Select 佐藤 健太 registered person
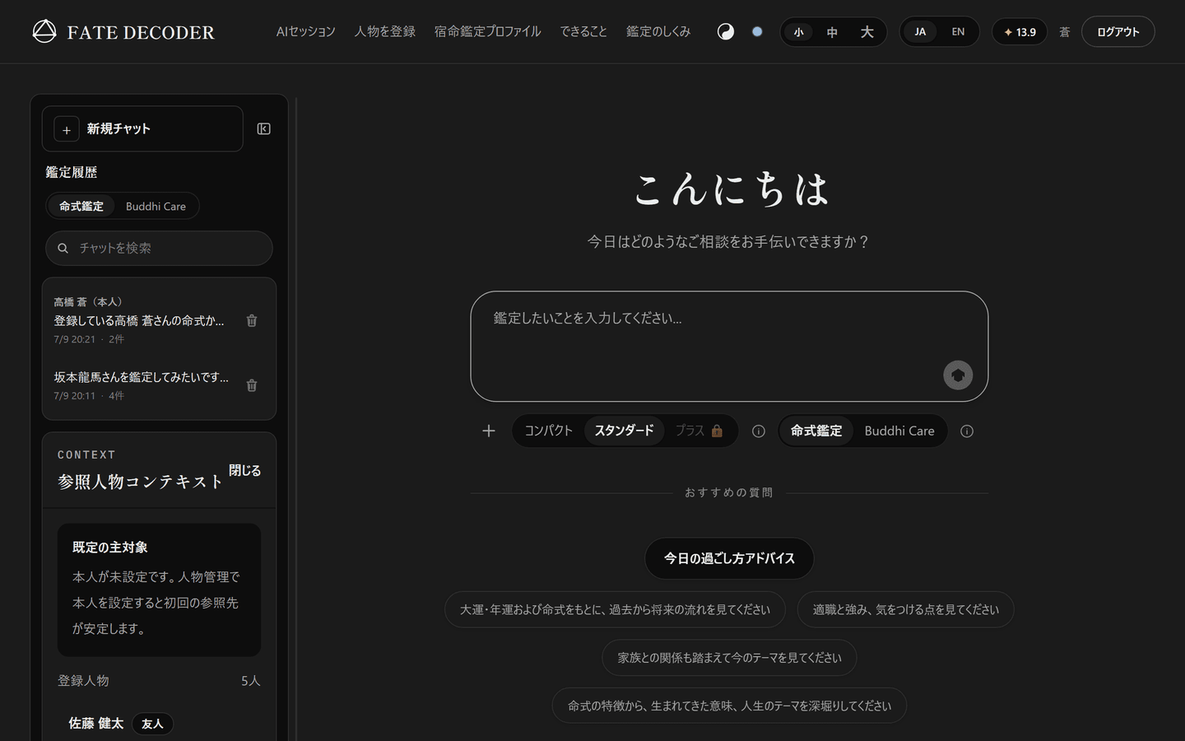The image size is (1185, 741). [96, 723]
